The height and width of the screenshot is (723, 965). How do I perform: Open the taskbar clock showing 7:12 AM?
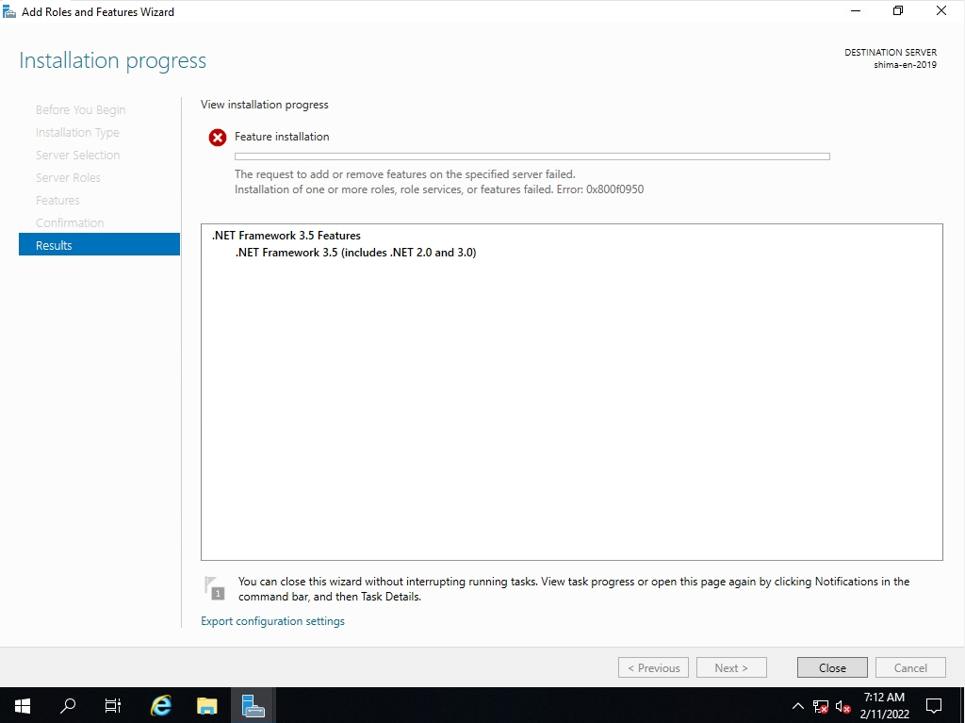pyautogui.click(x=884, y=706)
